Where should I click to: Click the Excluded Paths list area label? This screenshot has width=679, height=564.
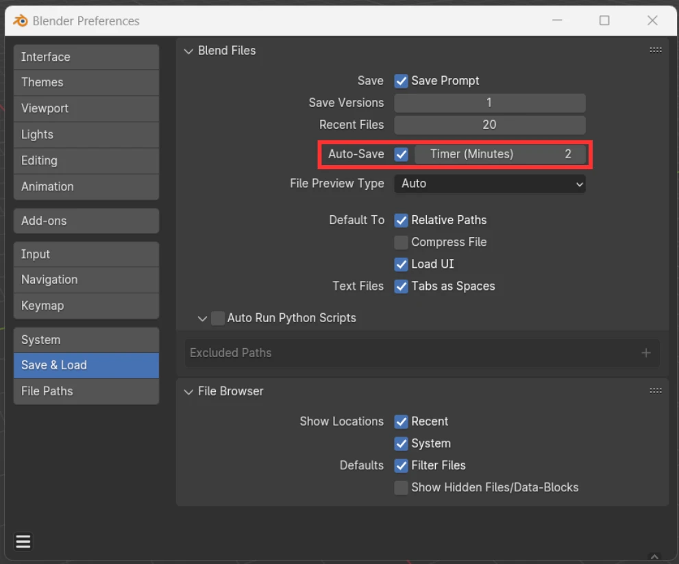(x=230, y=353)
